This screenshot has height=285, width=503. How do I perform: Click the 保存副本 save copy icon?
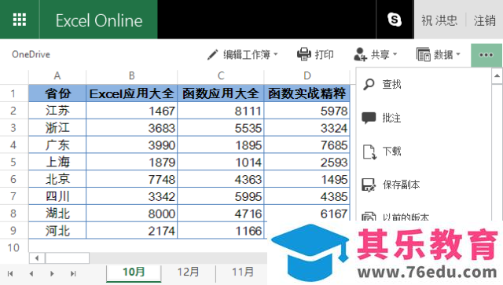coord(369,185)
